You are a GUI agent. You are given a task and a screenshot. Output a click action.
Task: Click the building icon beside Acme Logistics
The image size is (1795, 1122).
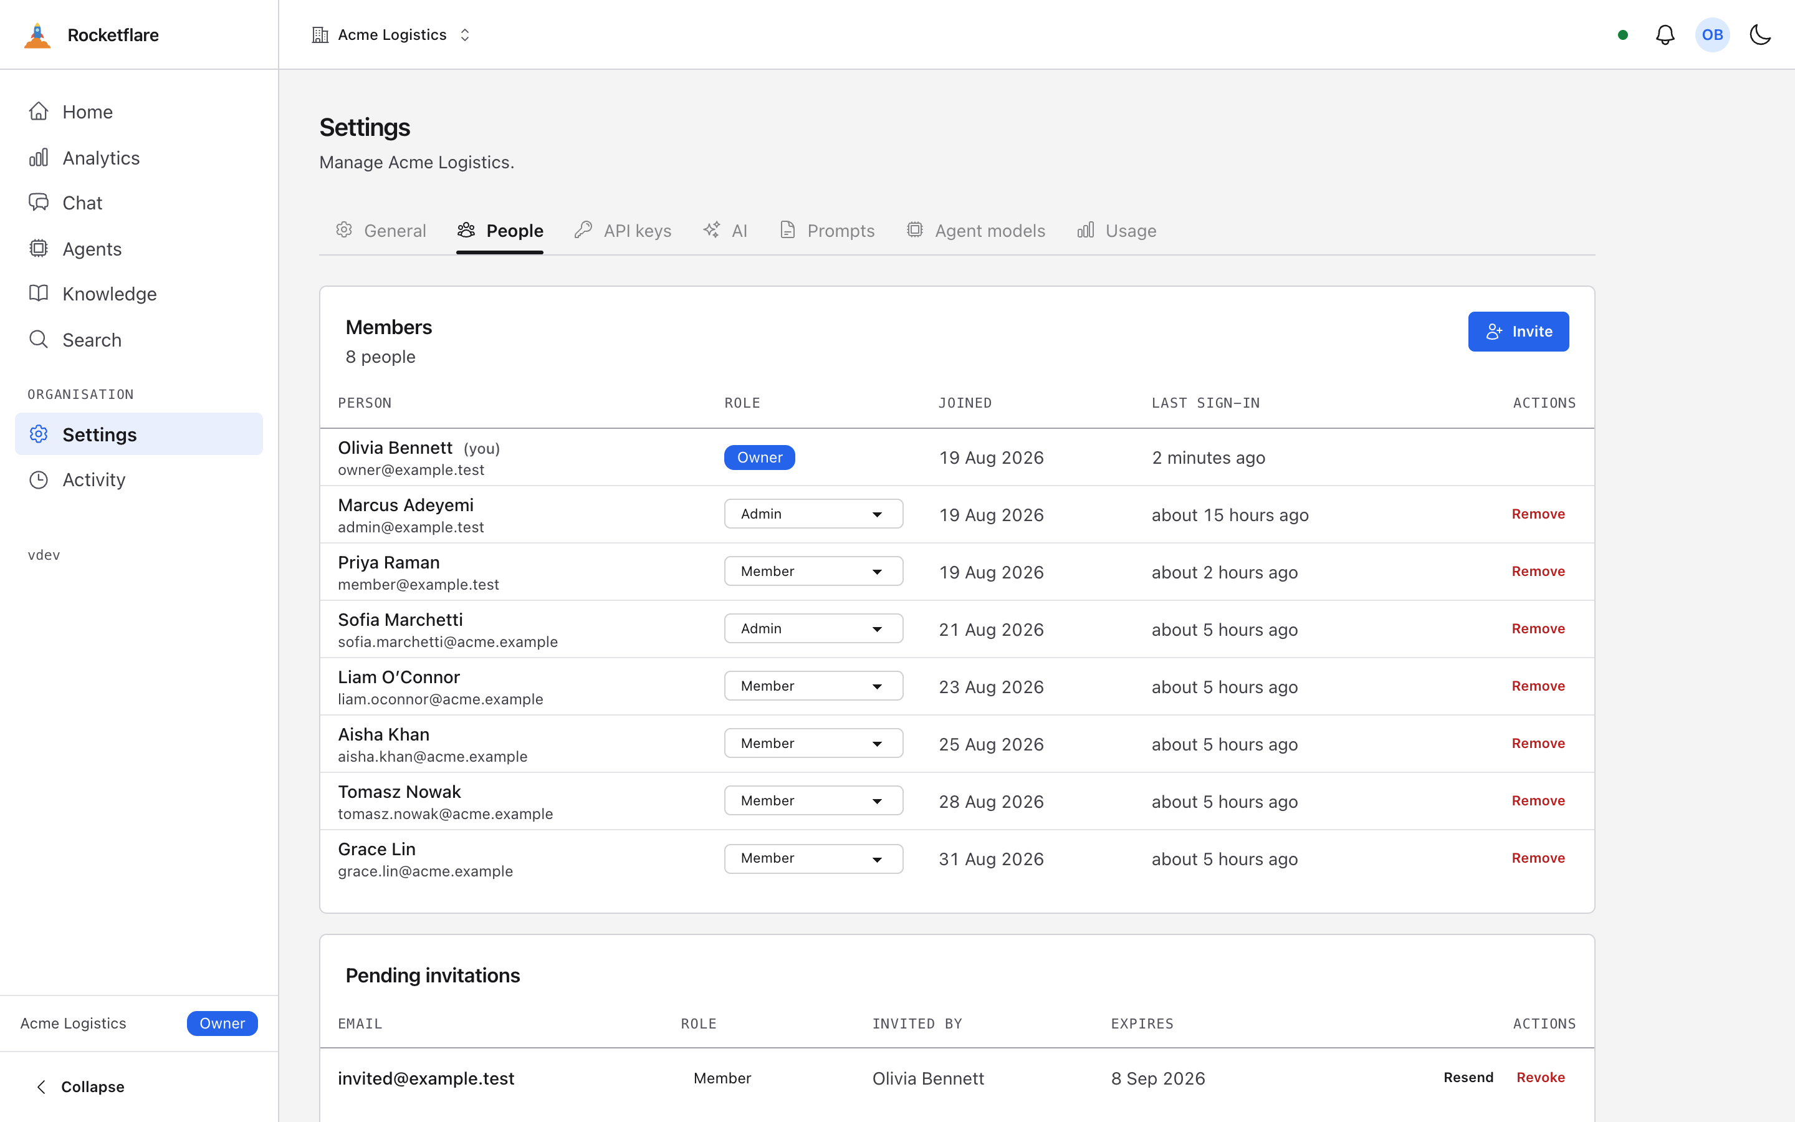(320, 35)
